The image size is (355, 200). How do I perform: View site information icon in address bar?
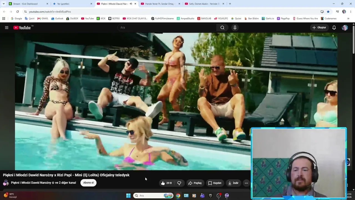(26, 12)
